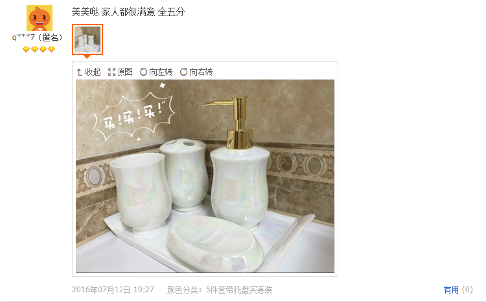
Task: Click the review text 美美哒 家人都很满意
Action: click(x=113, y=12)
